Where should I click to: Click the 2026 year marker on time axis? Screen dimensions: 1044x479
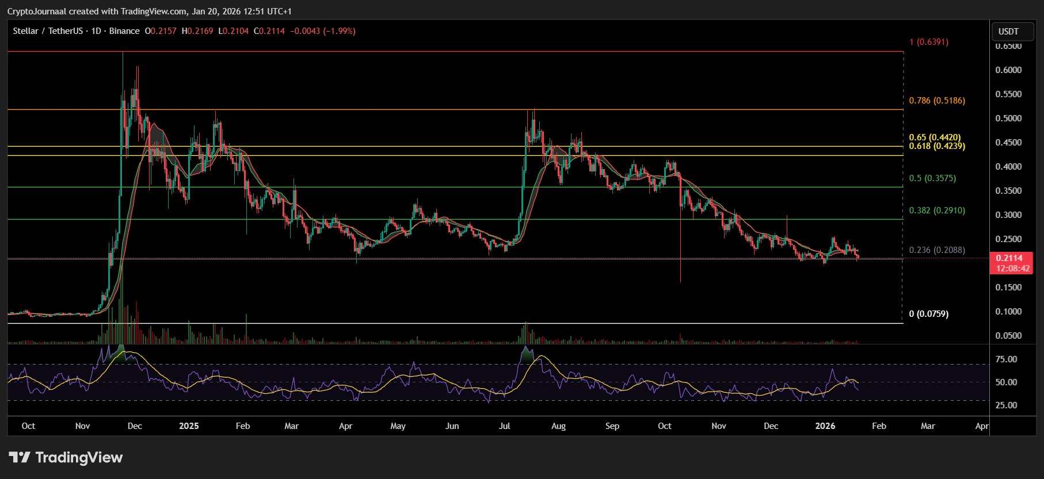(825, 426)
